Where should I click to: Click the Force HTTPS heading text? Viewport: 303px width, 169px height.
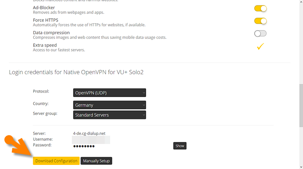(45, 20)
